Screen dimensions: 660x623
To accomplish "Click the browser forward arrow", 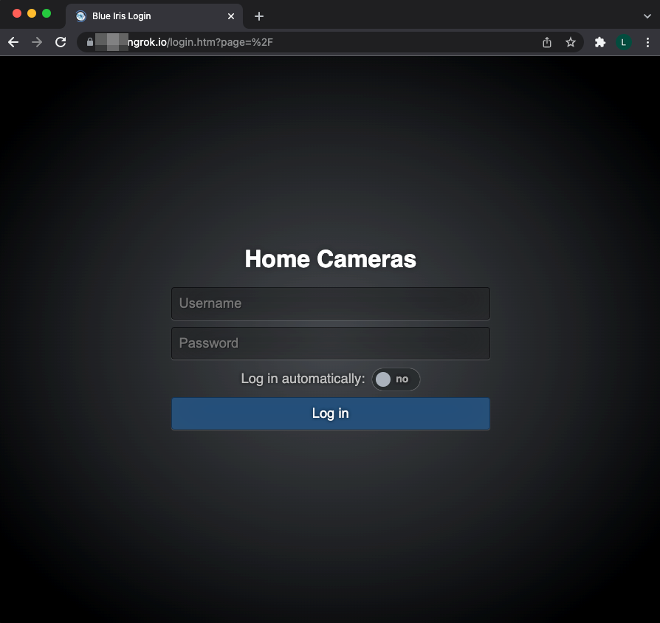I will click(37, 43).
